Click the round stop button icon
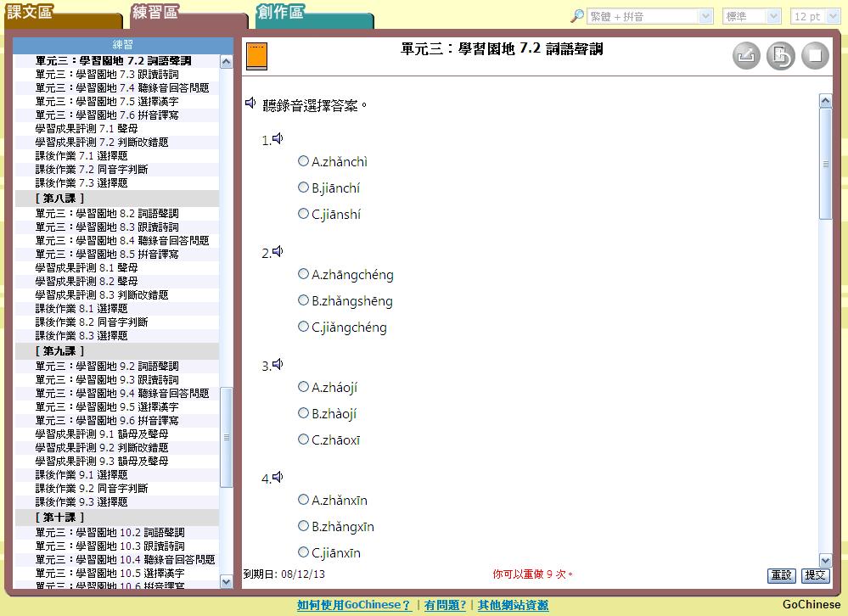 click(x=815, y=56)
